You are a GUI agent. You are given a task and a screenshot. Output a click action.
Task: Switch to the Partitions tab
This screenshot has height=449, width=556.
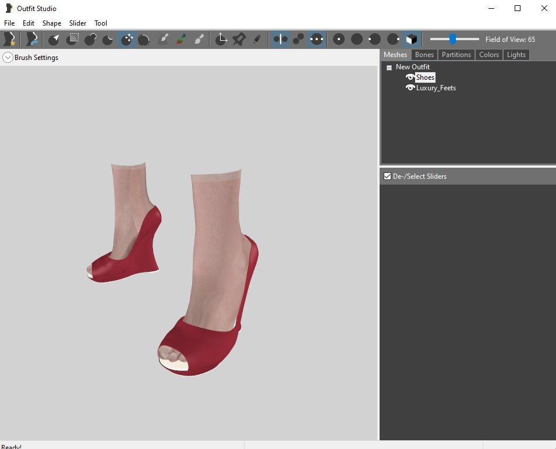pyautogui.click(x=456, y=55)
